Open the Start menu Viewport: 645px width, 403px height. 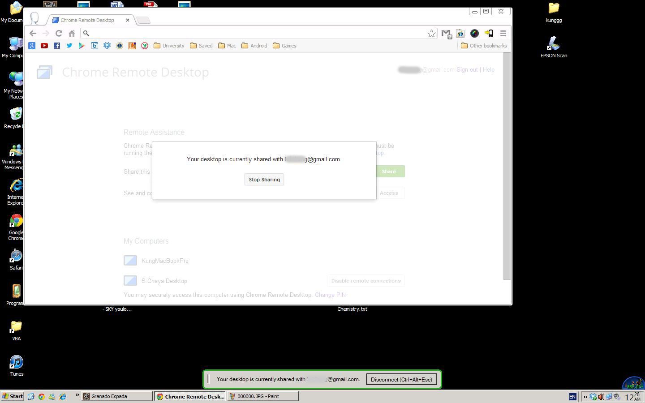tap(13, 396)
